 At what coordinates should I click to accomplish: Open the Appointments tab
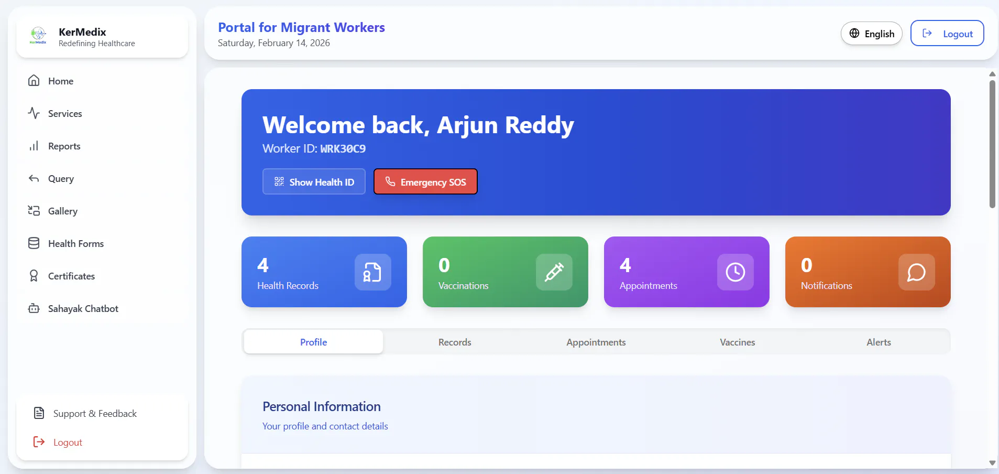(596, 342)
